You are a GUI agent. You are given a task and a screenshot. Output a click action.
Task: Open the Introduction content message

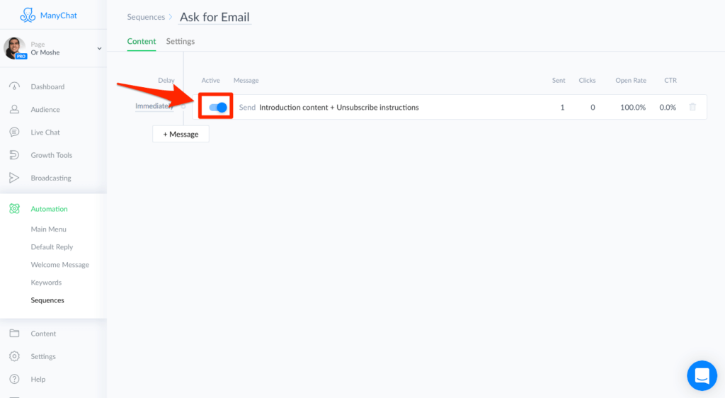pos(339,107)
